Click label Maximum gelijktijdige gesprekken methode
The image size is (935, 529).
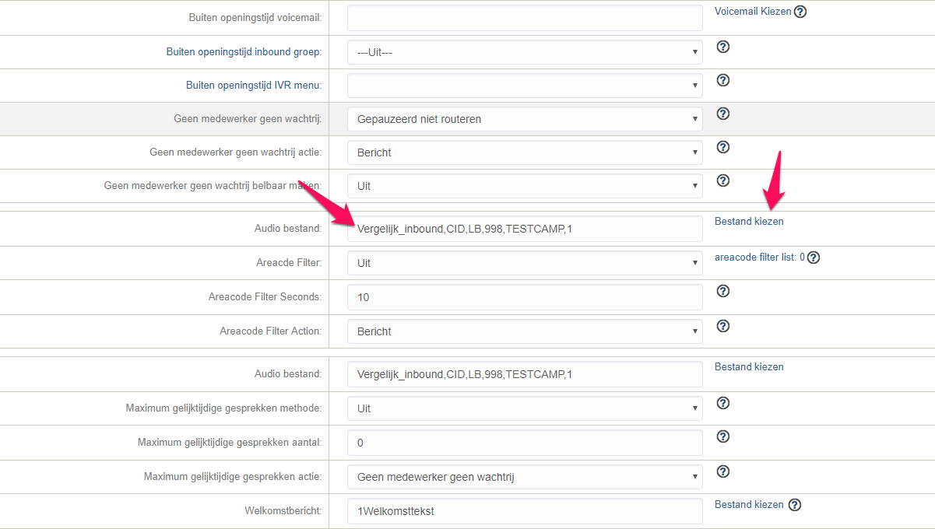point(223,408)
